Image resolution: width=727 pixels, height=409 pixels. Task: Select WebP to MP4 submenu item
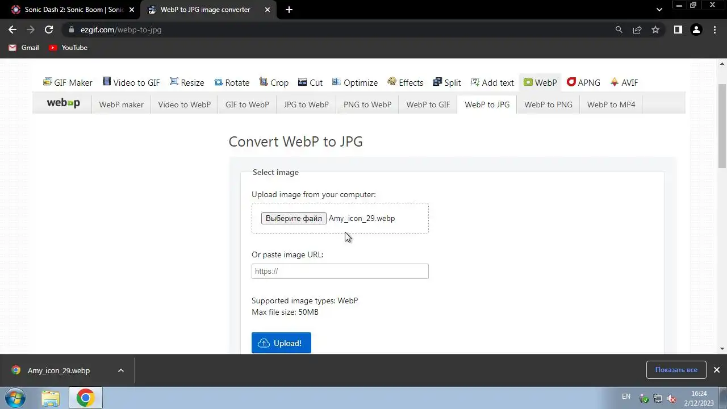pos(611,105)
